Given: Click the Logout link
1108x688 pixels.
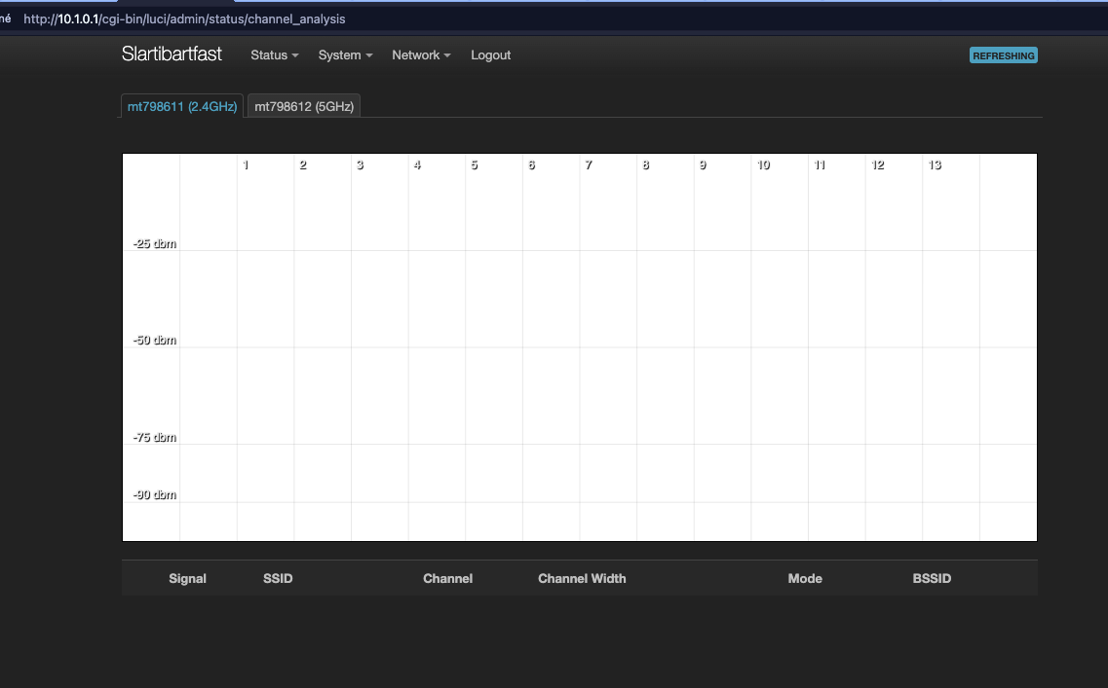Looking at the screenshot, I should coord(490,55).
